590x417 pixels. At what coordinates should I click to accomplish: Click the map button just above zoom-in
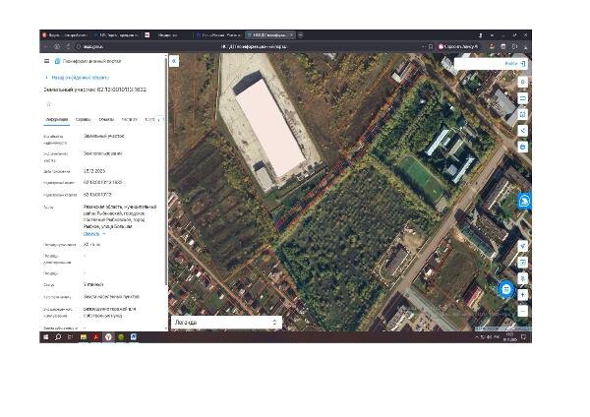522,278
